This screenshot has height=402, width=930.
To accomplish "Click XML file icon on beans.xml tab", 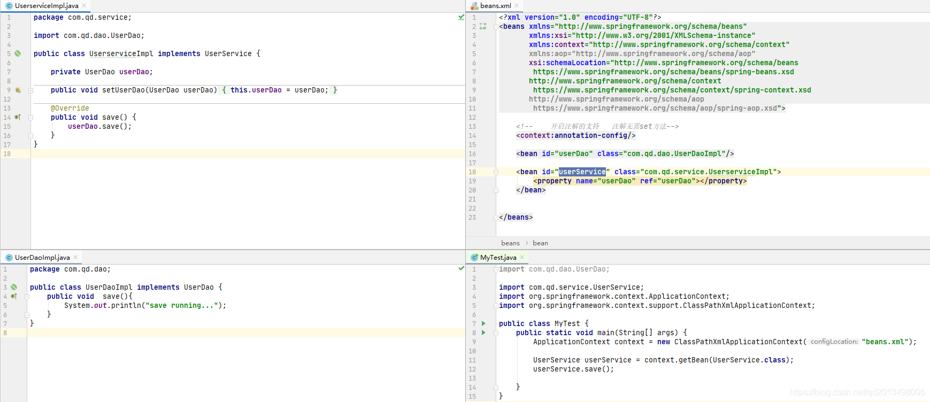I will tap(474, 6).
